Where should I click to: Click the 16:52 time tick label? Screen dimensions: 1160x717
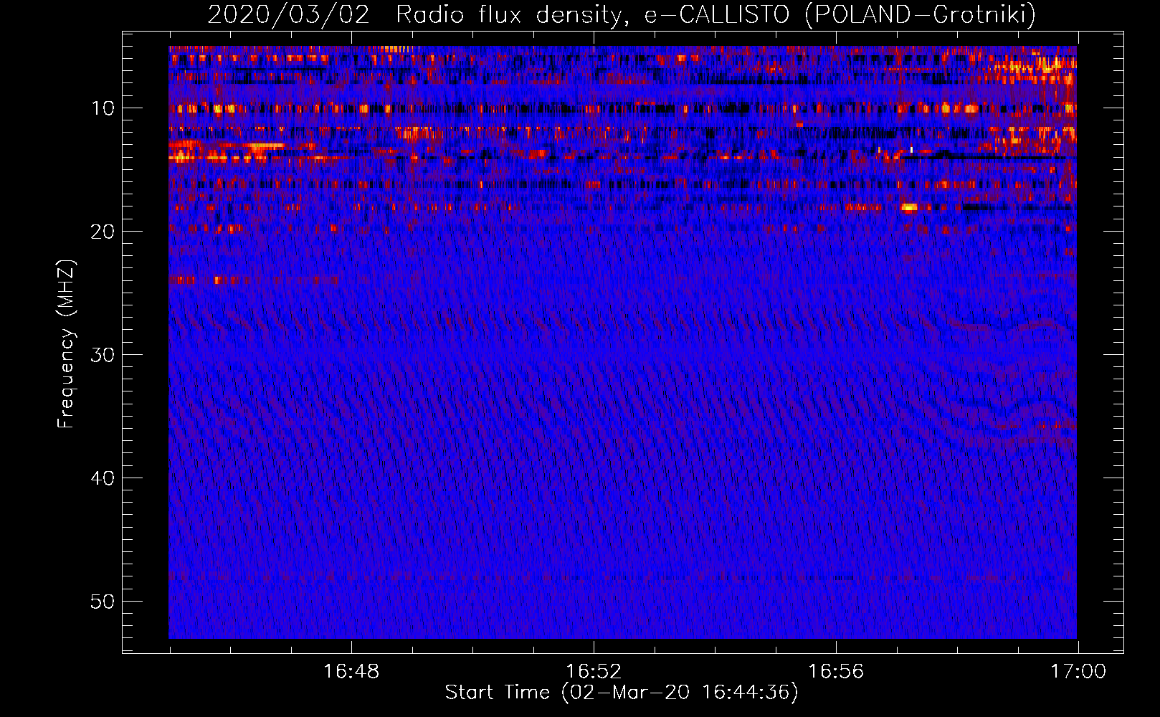point(594,672)
